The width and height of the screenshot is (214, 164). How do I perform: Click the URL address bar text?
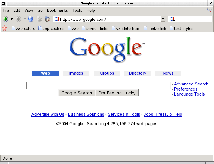pyautogui.click(x=83, y=19)
